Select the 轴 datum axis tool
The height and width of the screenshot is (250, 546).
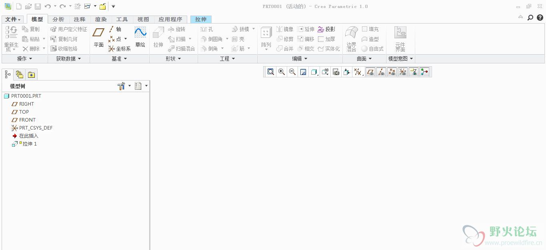[x=115, y=29]
